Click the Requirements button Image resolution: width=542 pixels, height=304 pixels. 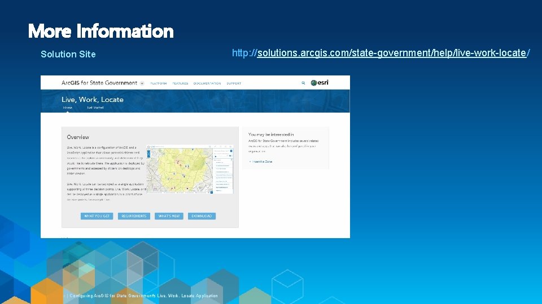[134, 216]
